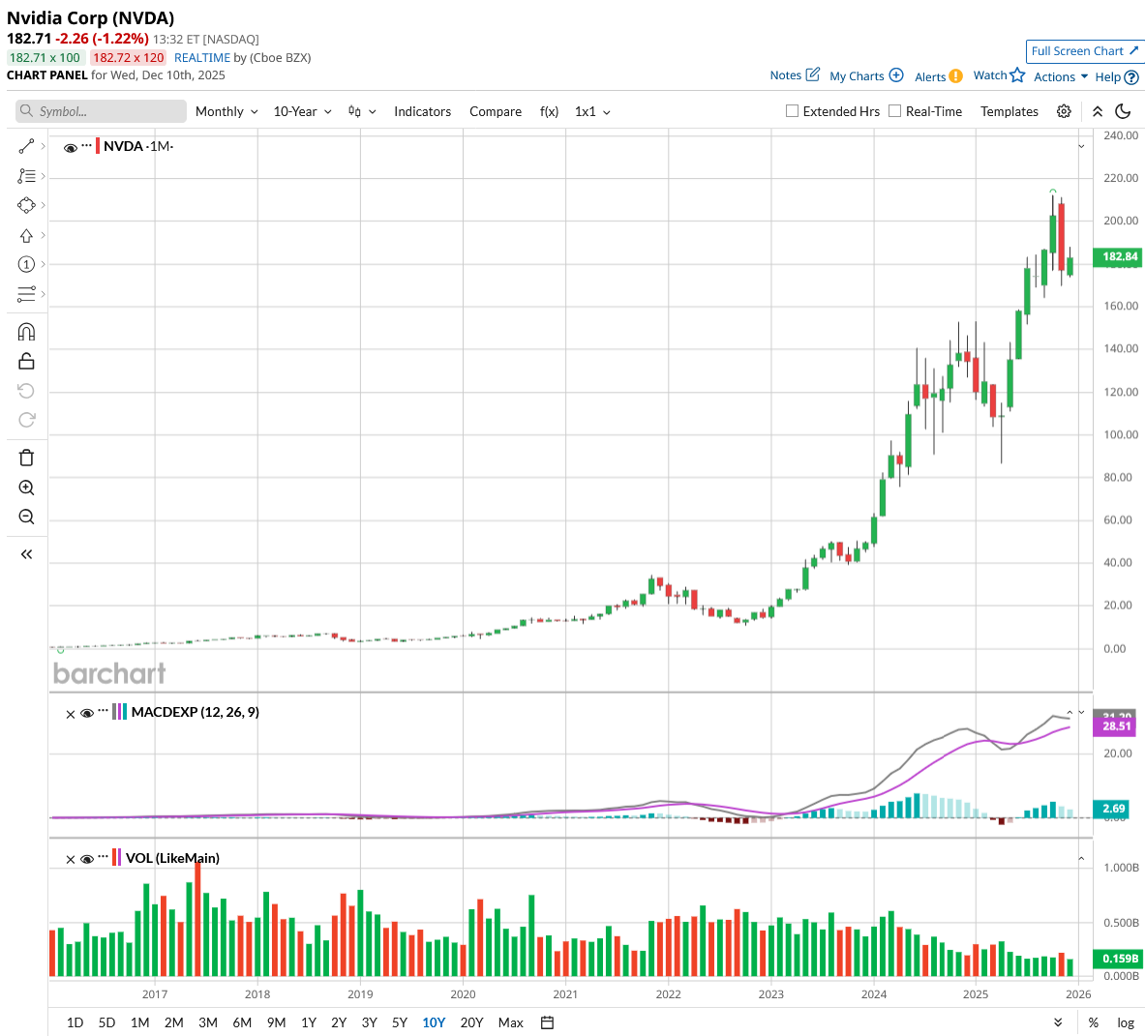Open the f(x) expressions menu

(549, 111)
